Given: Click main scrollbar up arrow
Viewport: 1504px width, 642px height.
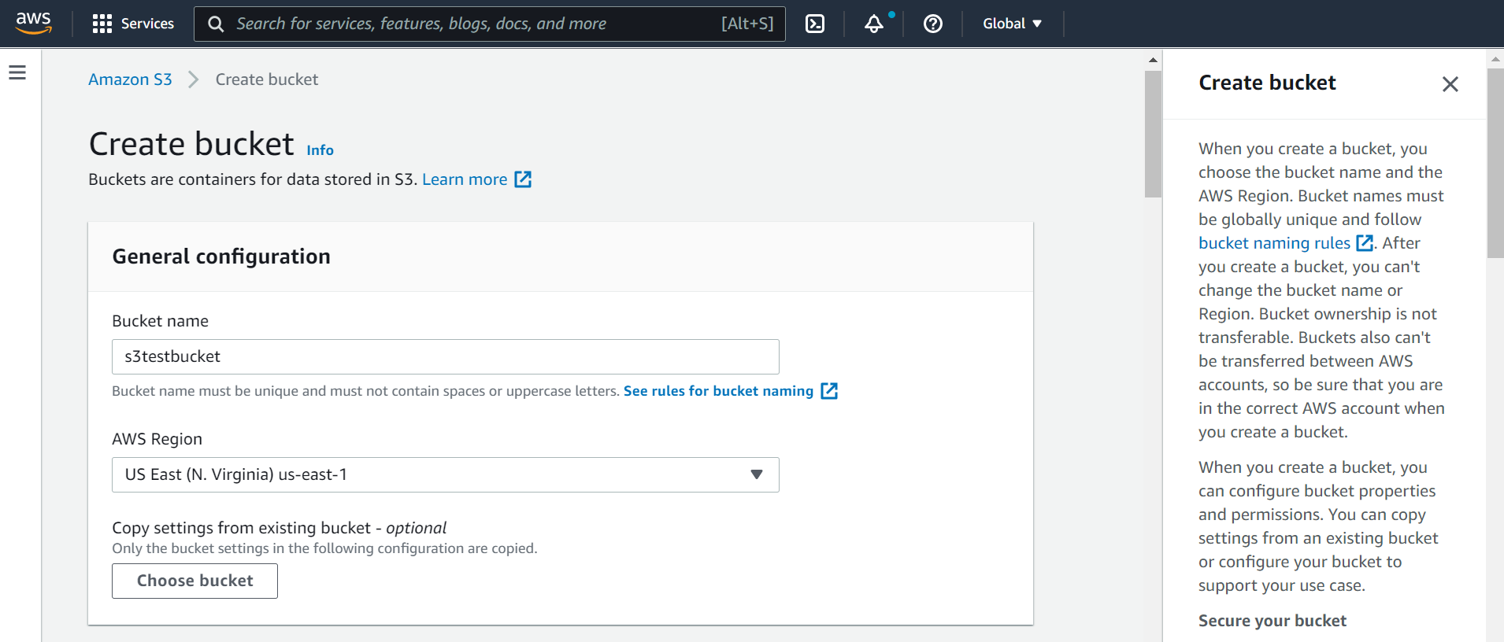Looking at the screenshot, I should (x=1153, y=60).
